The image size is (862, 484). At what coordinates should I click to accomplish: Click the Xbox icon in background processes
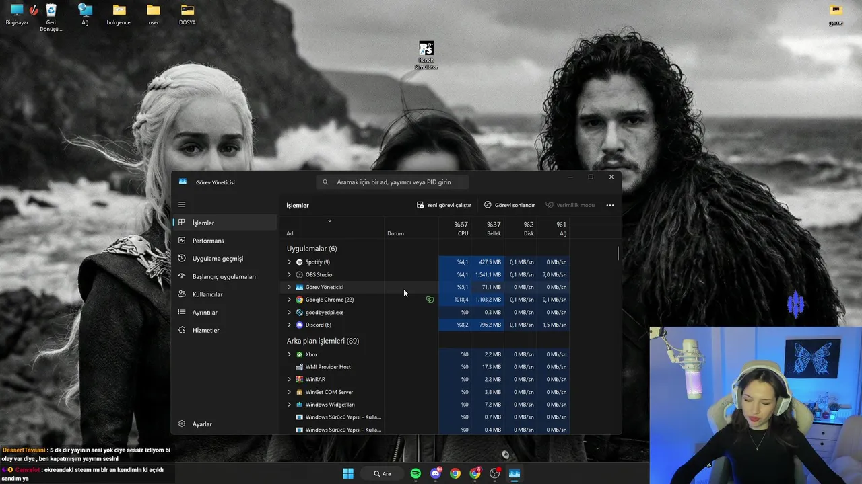(x=300, y=354)
